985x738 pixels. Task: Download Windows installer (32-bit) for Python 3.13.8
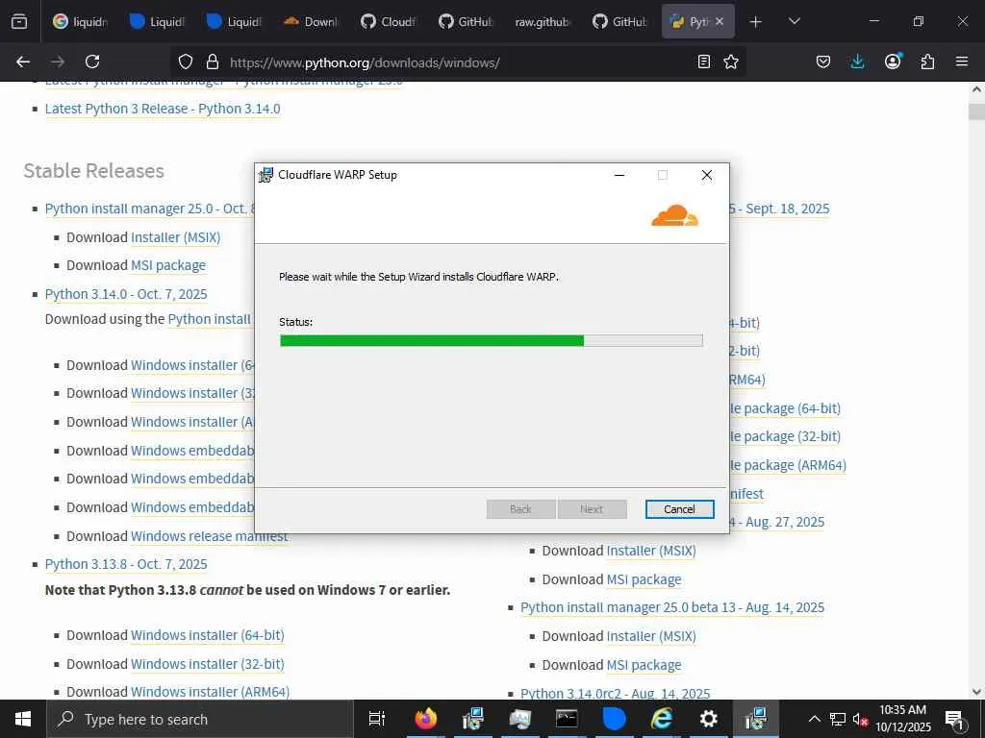(208, 664)
